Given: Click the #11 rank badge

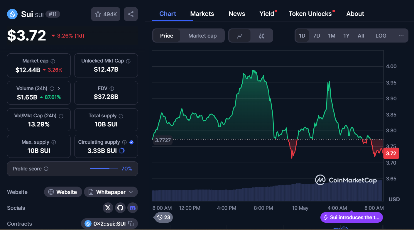Looking at the screenshot, I should pyautogui.click(x=53, y=14).
